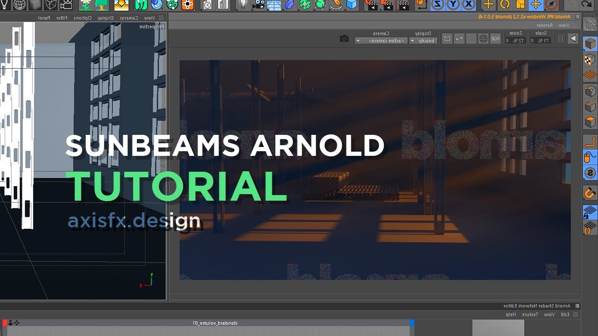Pause the IPR render
Image resolution: width=598 pixels, height=336 pixels.
(x=562, y=39)
